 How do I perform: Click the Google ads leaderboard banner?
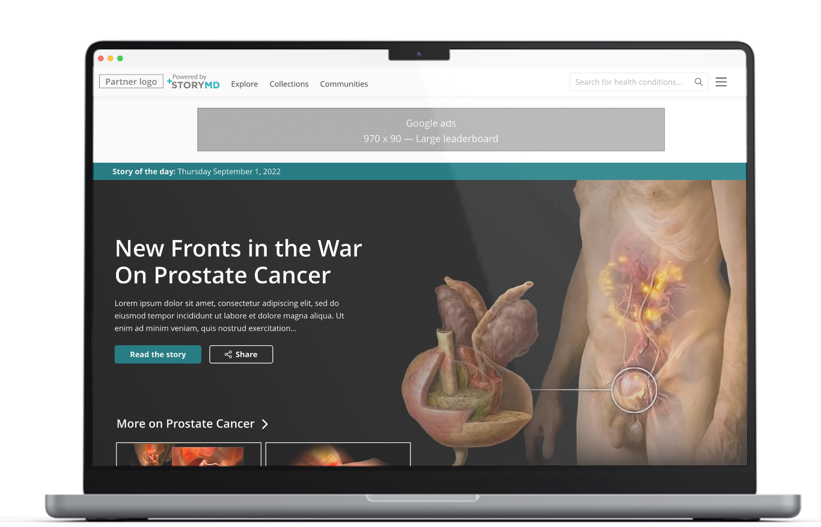430,130
